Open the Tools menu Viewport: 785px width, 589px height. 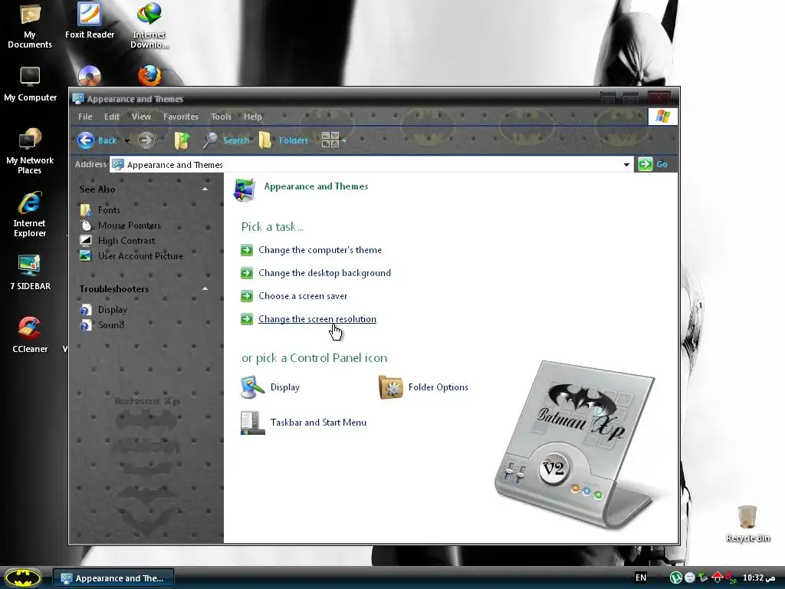pos(221,117)
